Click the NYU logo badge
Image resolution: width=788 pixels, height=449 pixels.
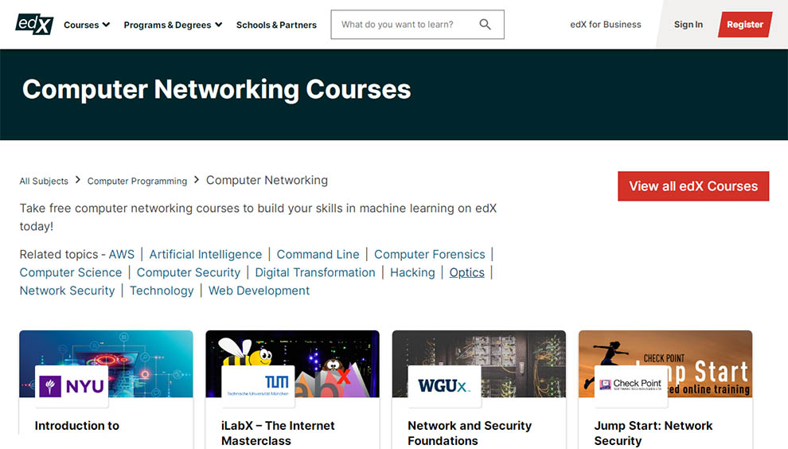(x=72, y=386)
